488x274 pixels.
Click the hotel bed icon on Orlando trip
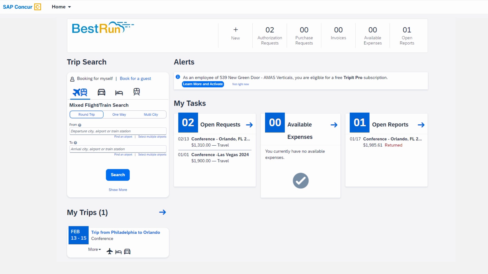click(x=118, y=252)
